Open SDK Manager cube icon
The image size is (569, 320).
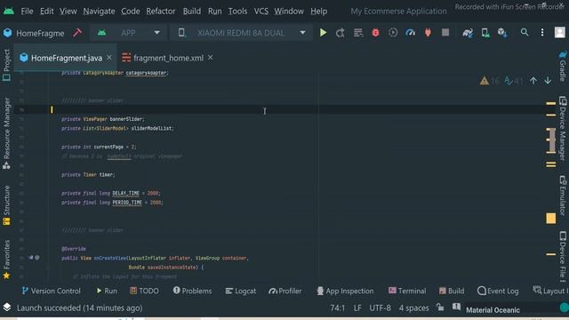pos(502,33)
